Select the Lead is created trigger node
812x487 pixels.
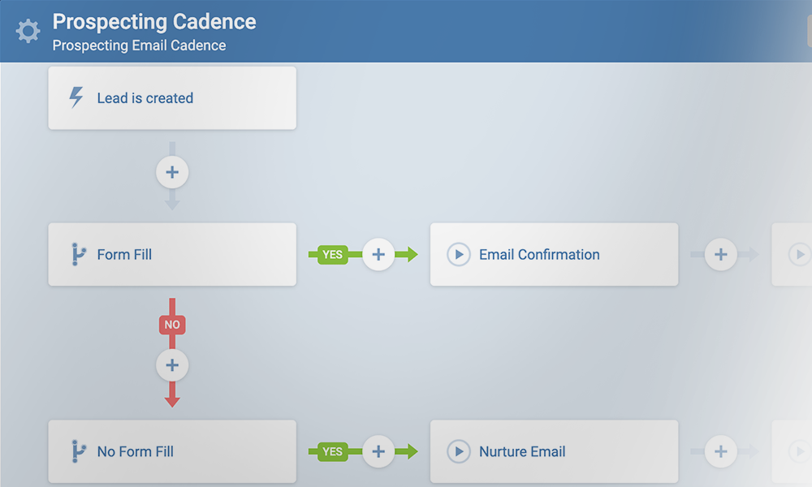click(x=172, y=98)
